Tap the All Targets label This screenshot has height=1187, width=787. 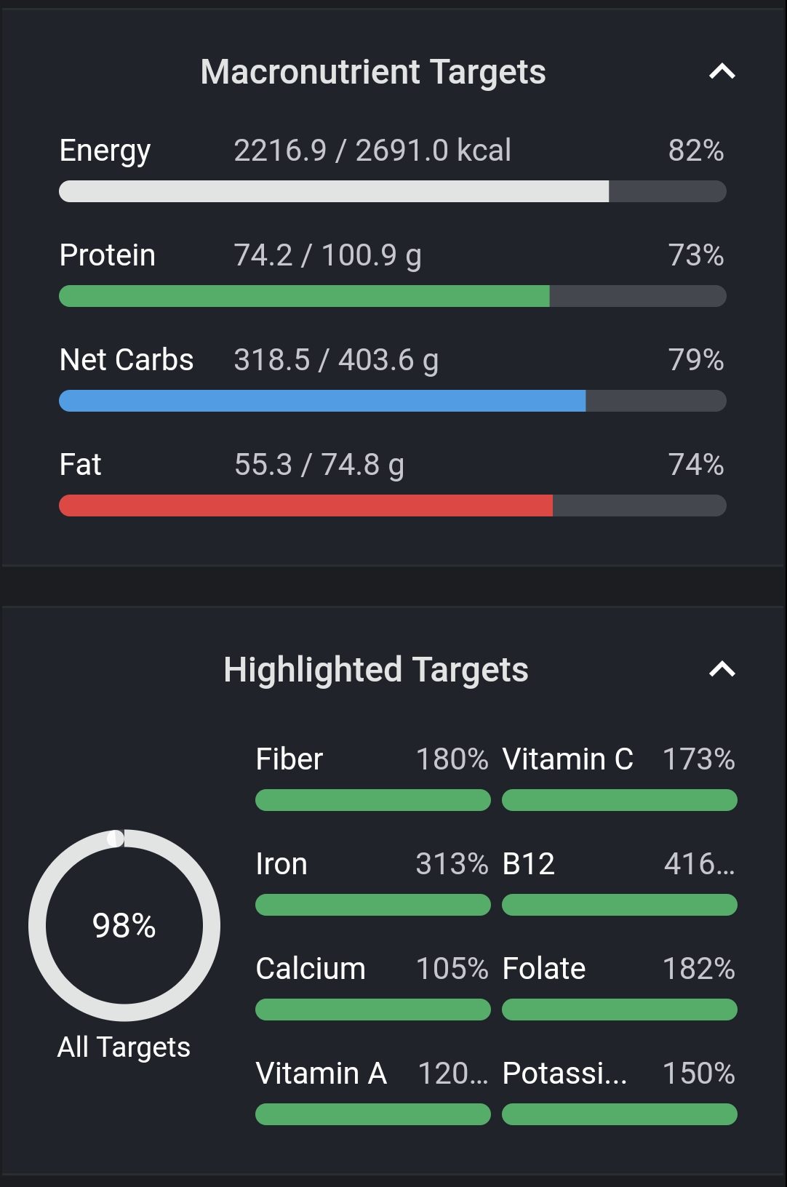pyautogui.click(x=124, y=1047)
